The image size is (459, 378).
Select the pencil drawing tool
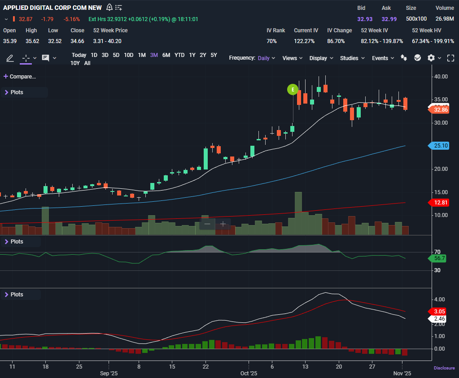(x=10, y=58)
